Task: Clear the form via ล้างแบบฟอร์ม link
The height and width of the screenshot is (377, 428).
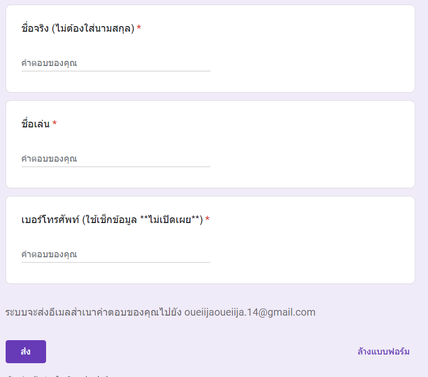Action: pos(383,351)
